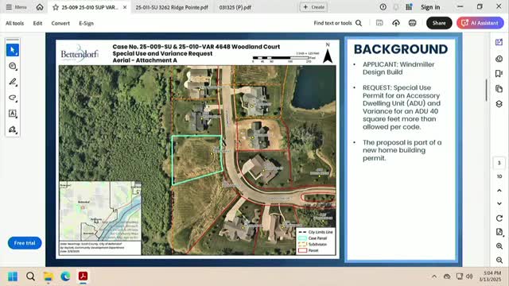
Task: Click the Create button
Action: tap(313, 7)
